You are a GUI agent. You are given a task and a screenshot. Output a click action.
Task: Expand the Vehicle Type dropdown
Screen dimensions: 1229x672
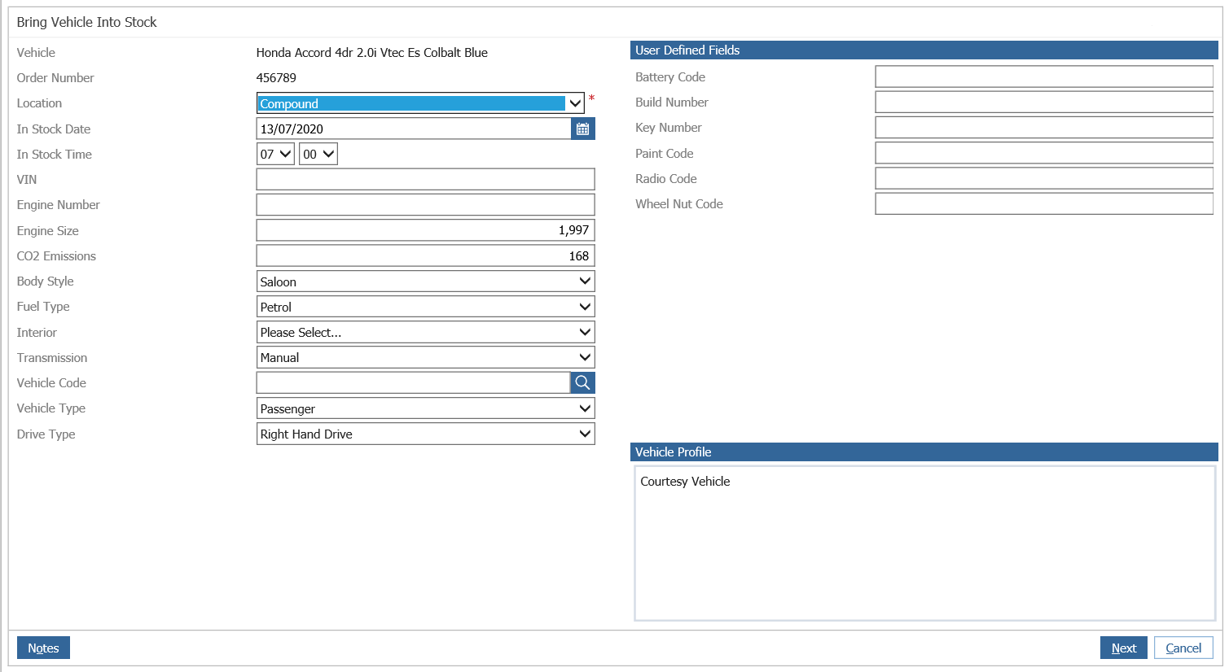(425, 408)
